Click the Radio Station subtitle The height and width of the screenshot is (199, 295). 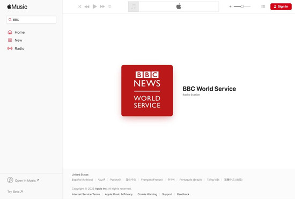point(191,95)
